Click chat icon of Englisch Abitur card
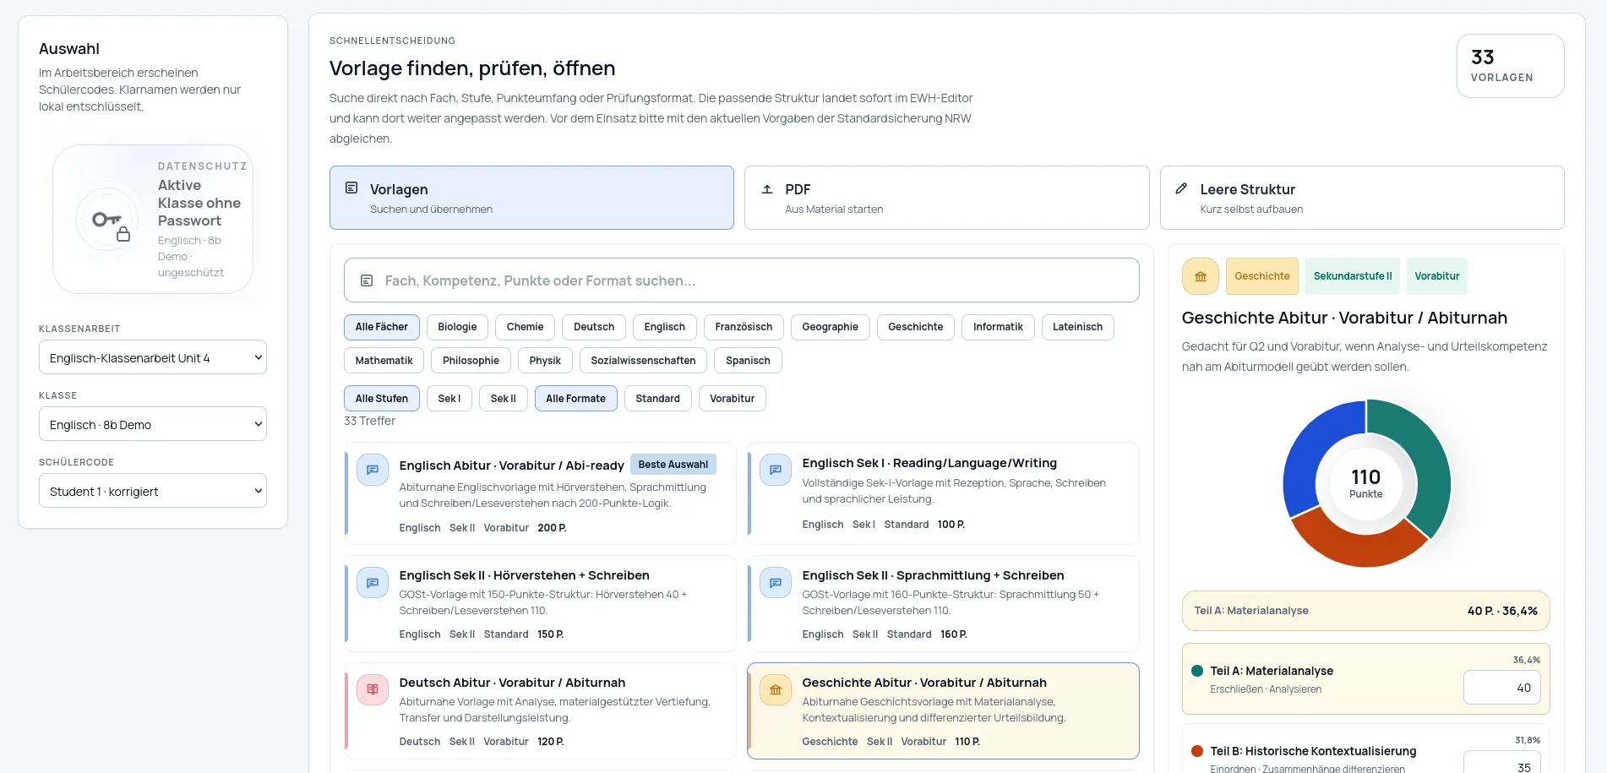The height and width of the screenshot is (773, 1607). 373,470
